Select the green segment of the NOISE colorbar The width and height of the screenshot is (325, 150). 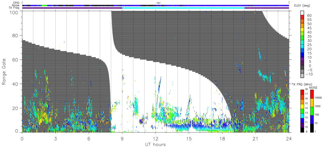[312, 111]
